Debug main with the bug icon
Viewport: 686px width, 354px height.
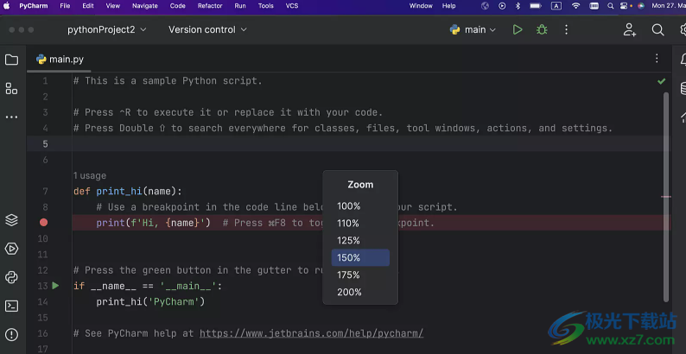click(542, 29)
